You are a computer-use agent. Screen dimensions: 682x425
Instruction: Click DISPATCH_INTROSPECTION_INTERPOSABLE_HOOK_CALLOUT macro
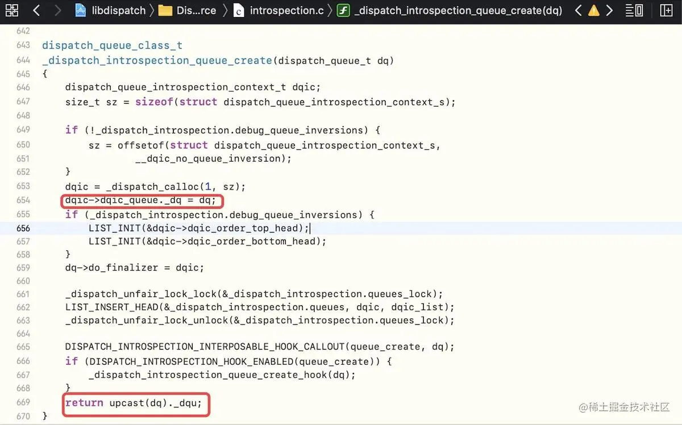(x=205, y=347)
